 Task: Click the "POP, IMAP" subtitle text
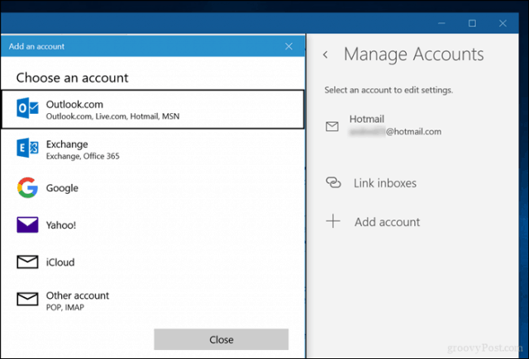[65, 307]
